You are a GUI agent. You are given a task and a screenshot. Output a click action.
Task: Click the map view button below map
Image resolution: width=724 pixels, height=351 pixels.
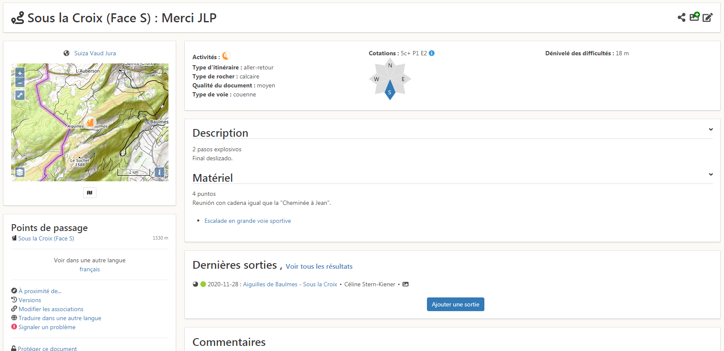(90, 193)
